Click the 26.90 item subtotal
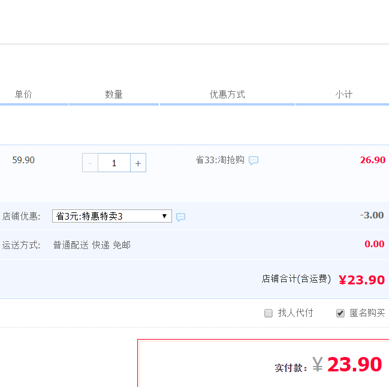 372,160
